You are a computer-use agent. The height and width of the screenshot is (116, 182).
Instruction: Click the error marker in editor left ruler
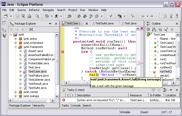pos(62,52)
